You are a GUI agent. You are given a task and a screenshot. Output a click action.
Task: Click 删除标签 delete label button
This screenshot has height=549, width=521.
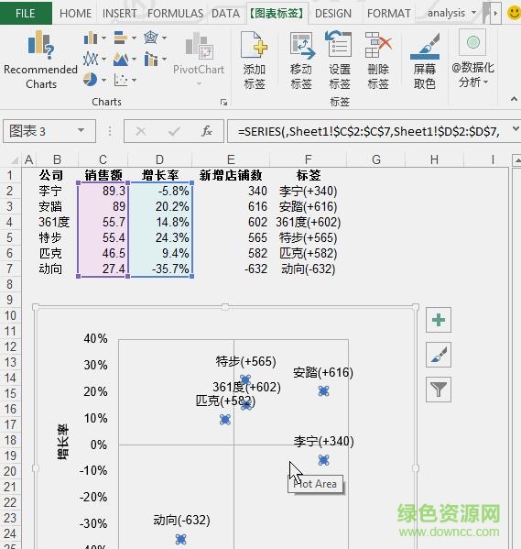(x=378, y=60)
